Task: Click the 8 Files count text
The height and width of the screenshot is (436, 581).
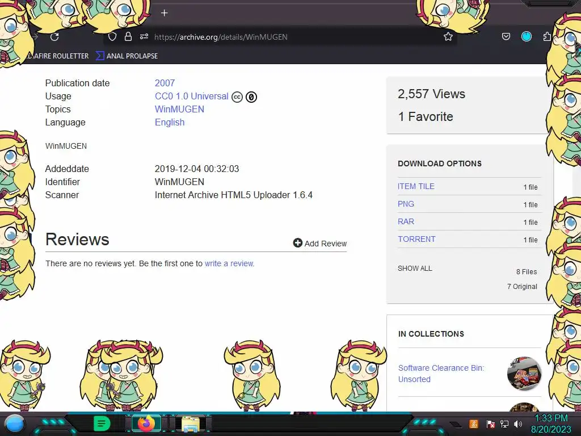Action: click(527, 272)
